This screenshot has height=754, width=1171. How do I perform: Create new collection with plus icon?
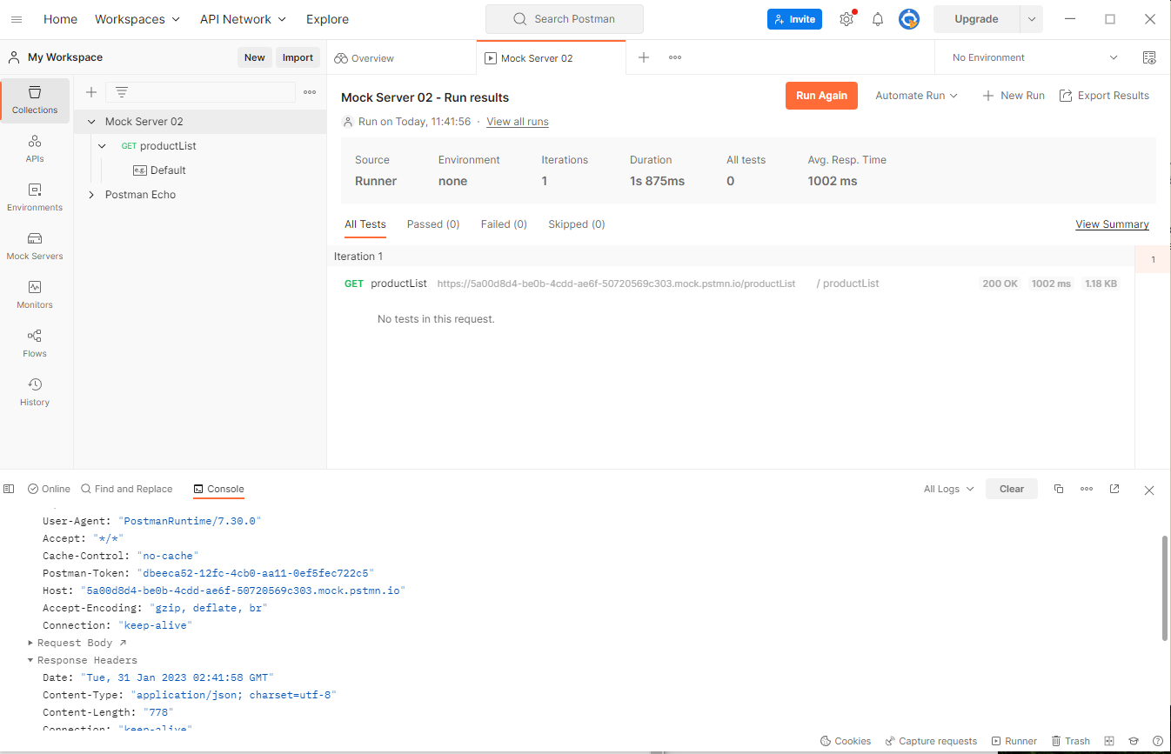point(90,92)
